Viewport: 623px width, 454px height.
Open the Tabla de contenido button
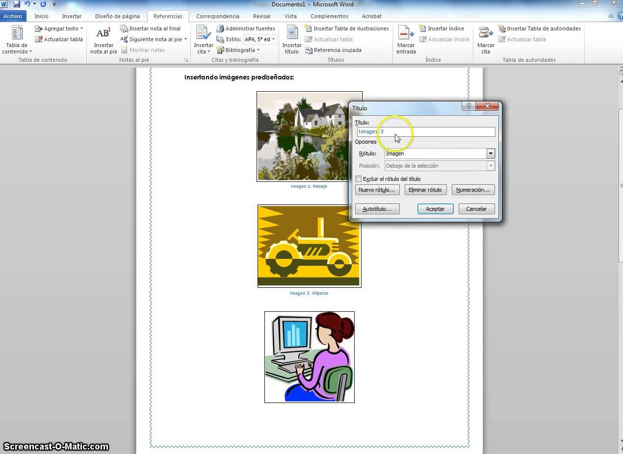17,40
